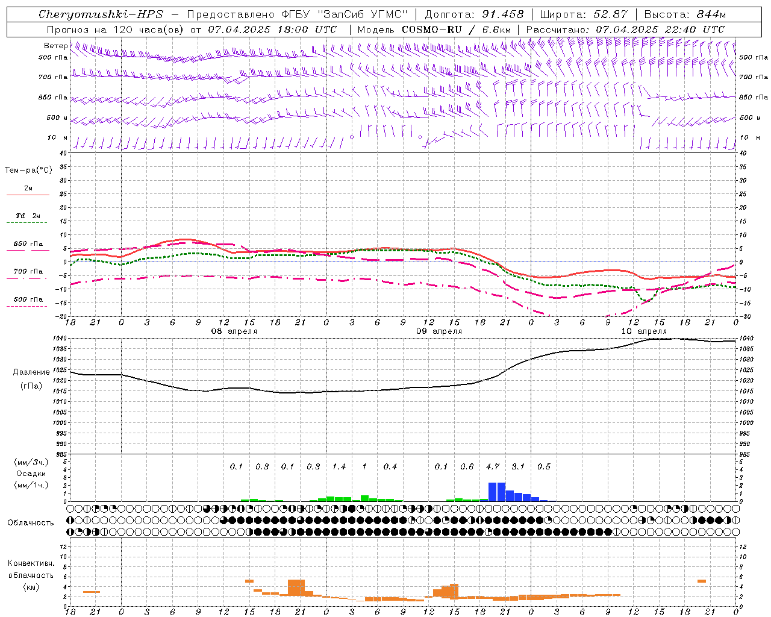Select the 850 гПа dashed legend sample
Image resolution: width=771 pixels, height=617 pixels.
click(x=28, y=250)
